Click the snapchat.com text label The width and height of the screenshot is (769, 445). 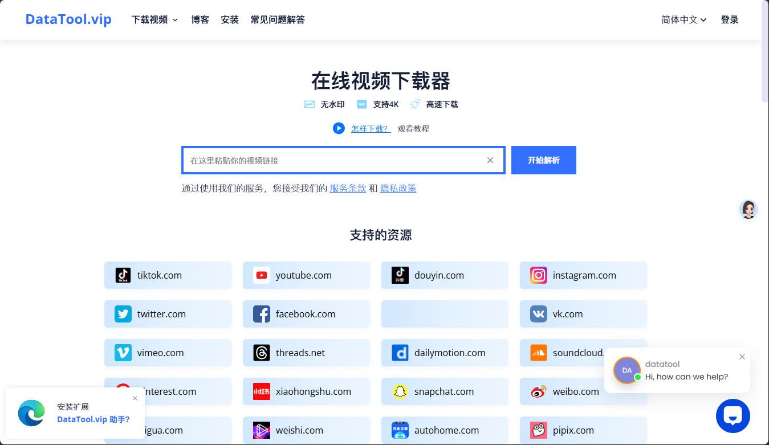pyautogui.click(x=444, y=391)
